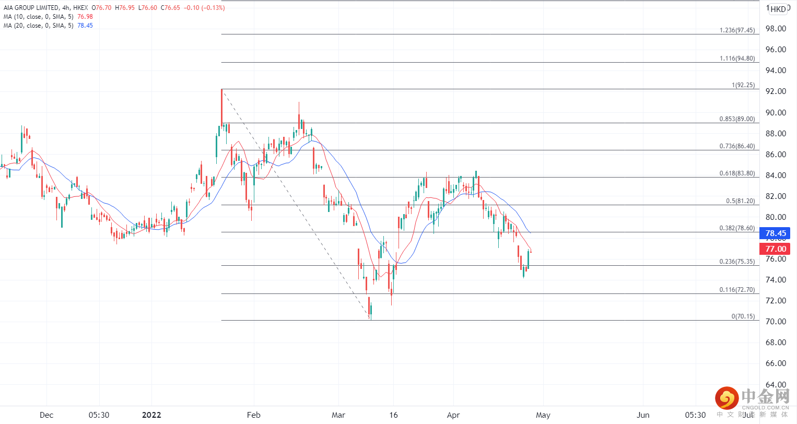Image resolution: width=797 pixels, height=424 pixels.
Task: Click the CNGOLD red cloud logo
Action: click(726, 398)
